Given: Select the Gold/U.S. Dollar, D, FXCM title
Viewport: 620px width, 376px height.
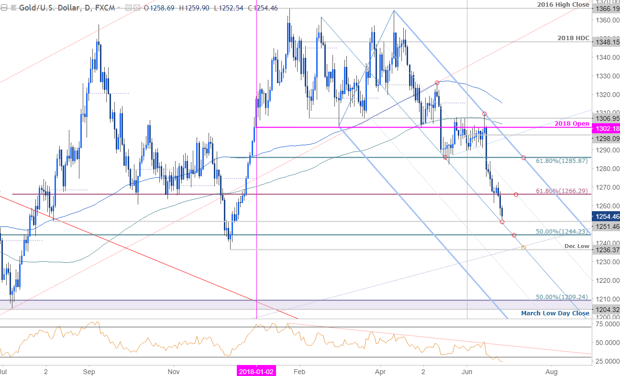Looking at the screenshot, I should (67, 8).
